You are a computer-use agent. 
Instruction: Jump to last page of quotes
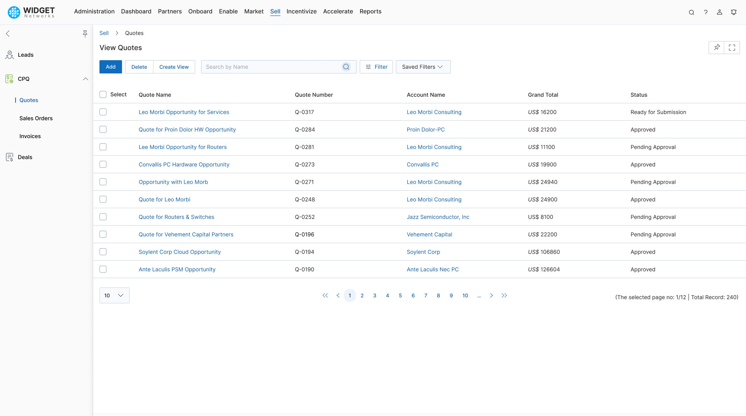click(x=504, y=296)
